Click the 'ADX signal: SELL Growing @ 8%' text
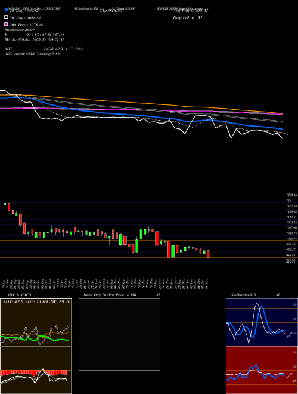The height and width of the screenshot is (394, 298). [x=33, y=54]
